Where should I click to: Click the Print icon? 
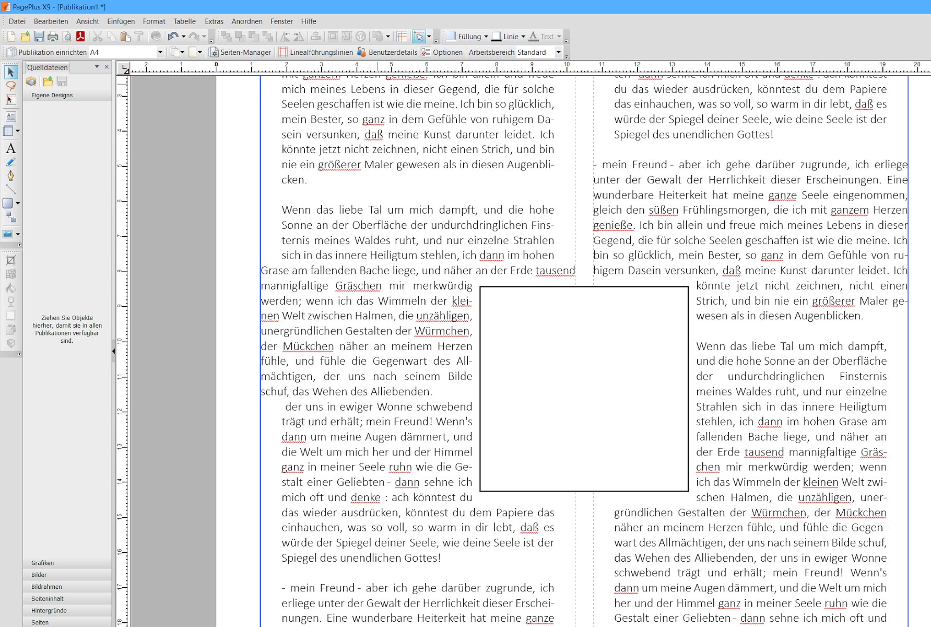[53, 36]
